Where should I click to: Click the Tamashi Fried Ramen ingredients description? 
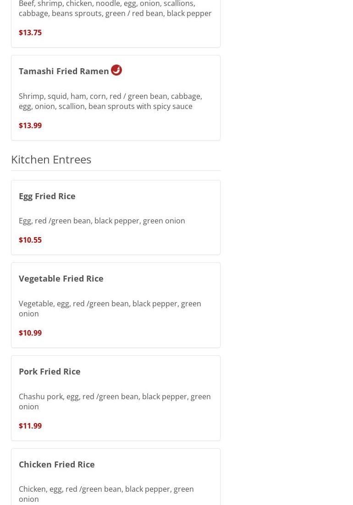(110, 101)
